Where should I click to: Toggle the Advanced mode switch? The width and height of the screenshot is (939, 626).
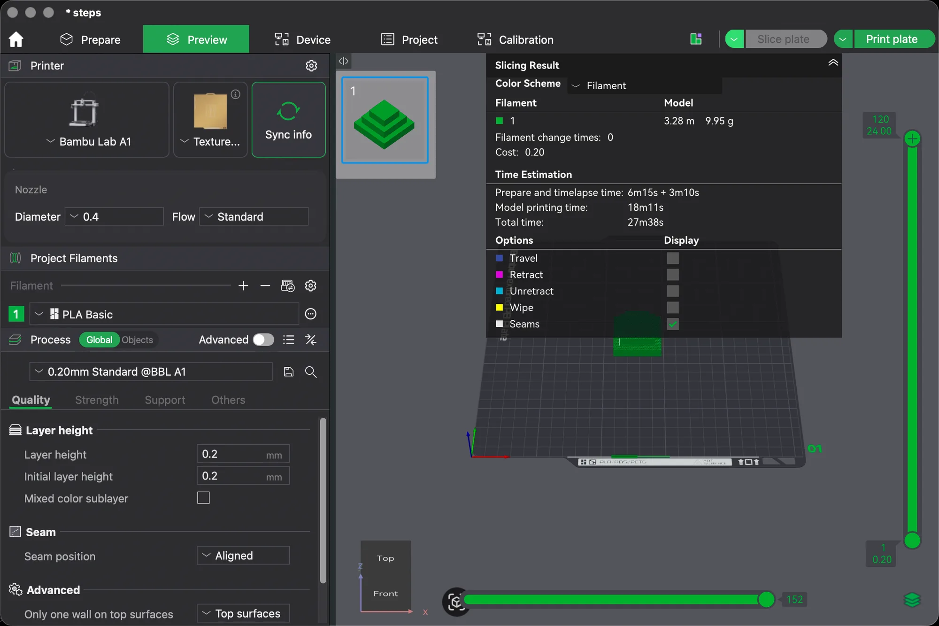(263, 340)
